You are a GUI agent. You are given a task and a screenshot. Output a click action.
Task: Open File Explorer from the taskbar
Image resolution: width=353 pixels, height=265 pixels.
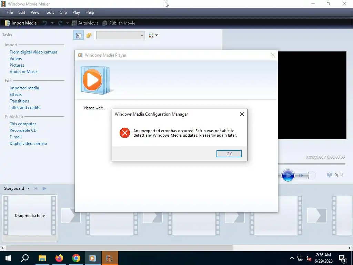click(x=42, y=258)
